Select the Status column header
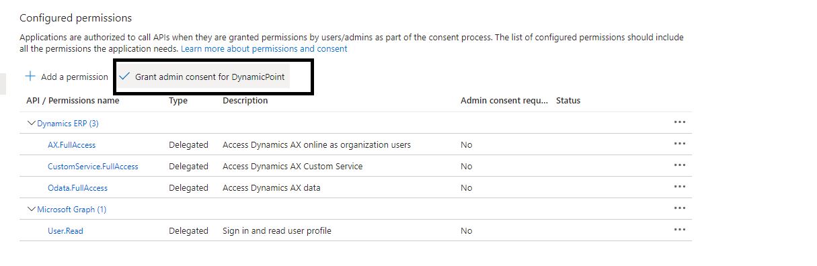The width and height of the screenshot is (817, 266). point(568,101)
